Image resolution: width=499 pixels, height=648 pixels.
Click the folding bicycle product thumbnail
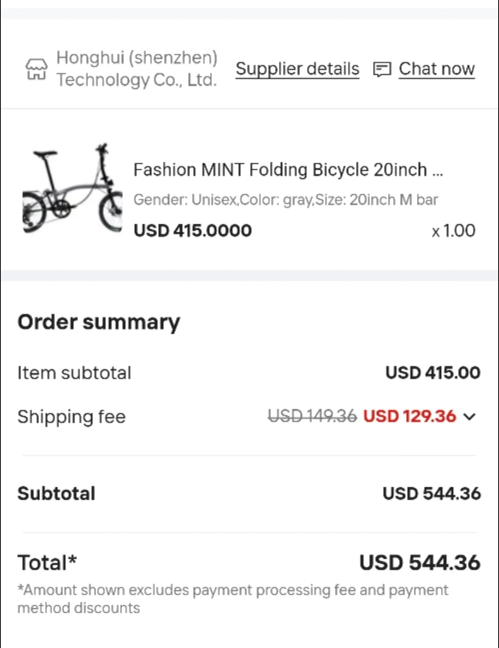[x=73, y=189]
